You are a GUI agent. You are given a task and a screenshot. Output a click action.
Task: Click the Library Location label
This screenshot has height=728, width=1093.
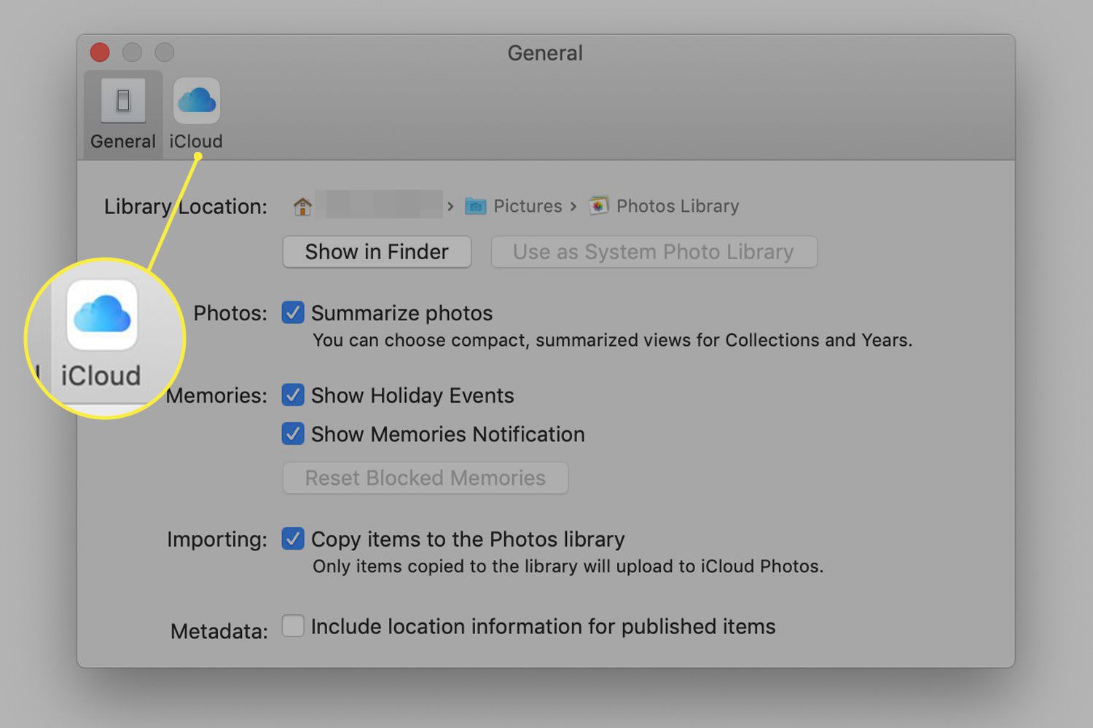(x=186, y=207)
